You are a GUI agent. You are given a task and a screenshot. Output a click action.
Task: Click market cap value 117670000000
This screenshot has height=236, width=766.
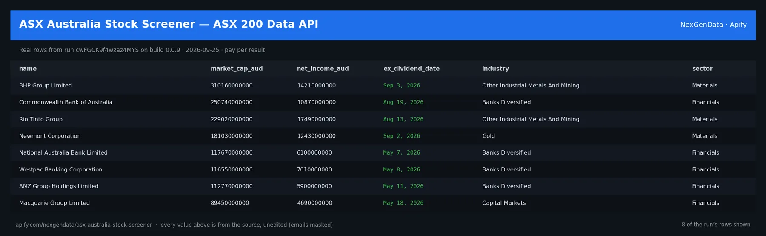coord(232,153)
